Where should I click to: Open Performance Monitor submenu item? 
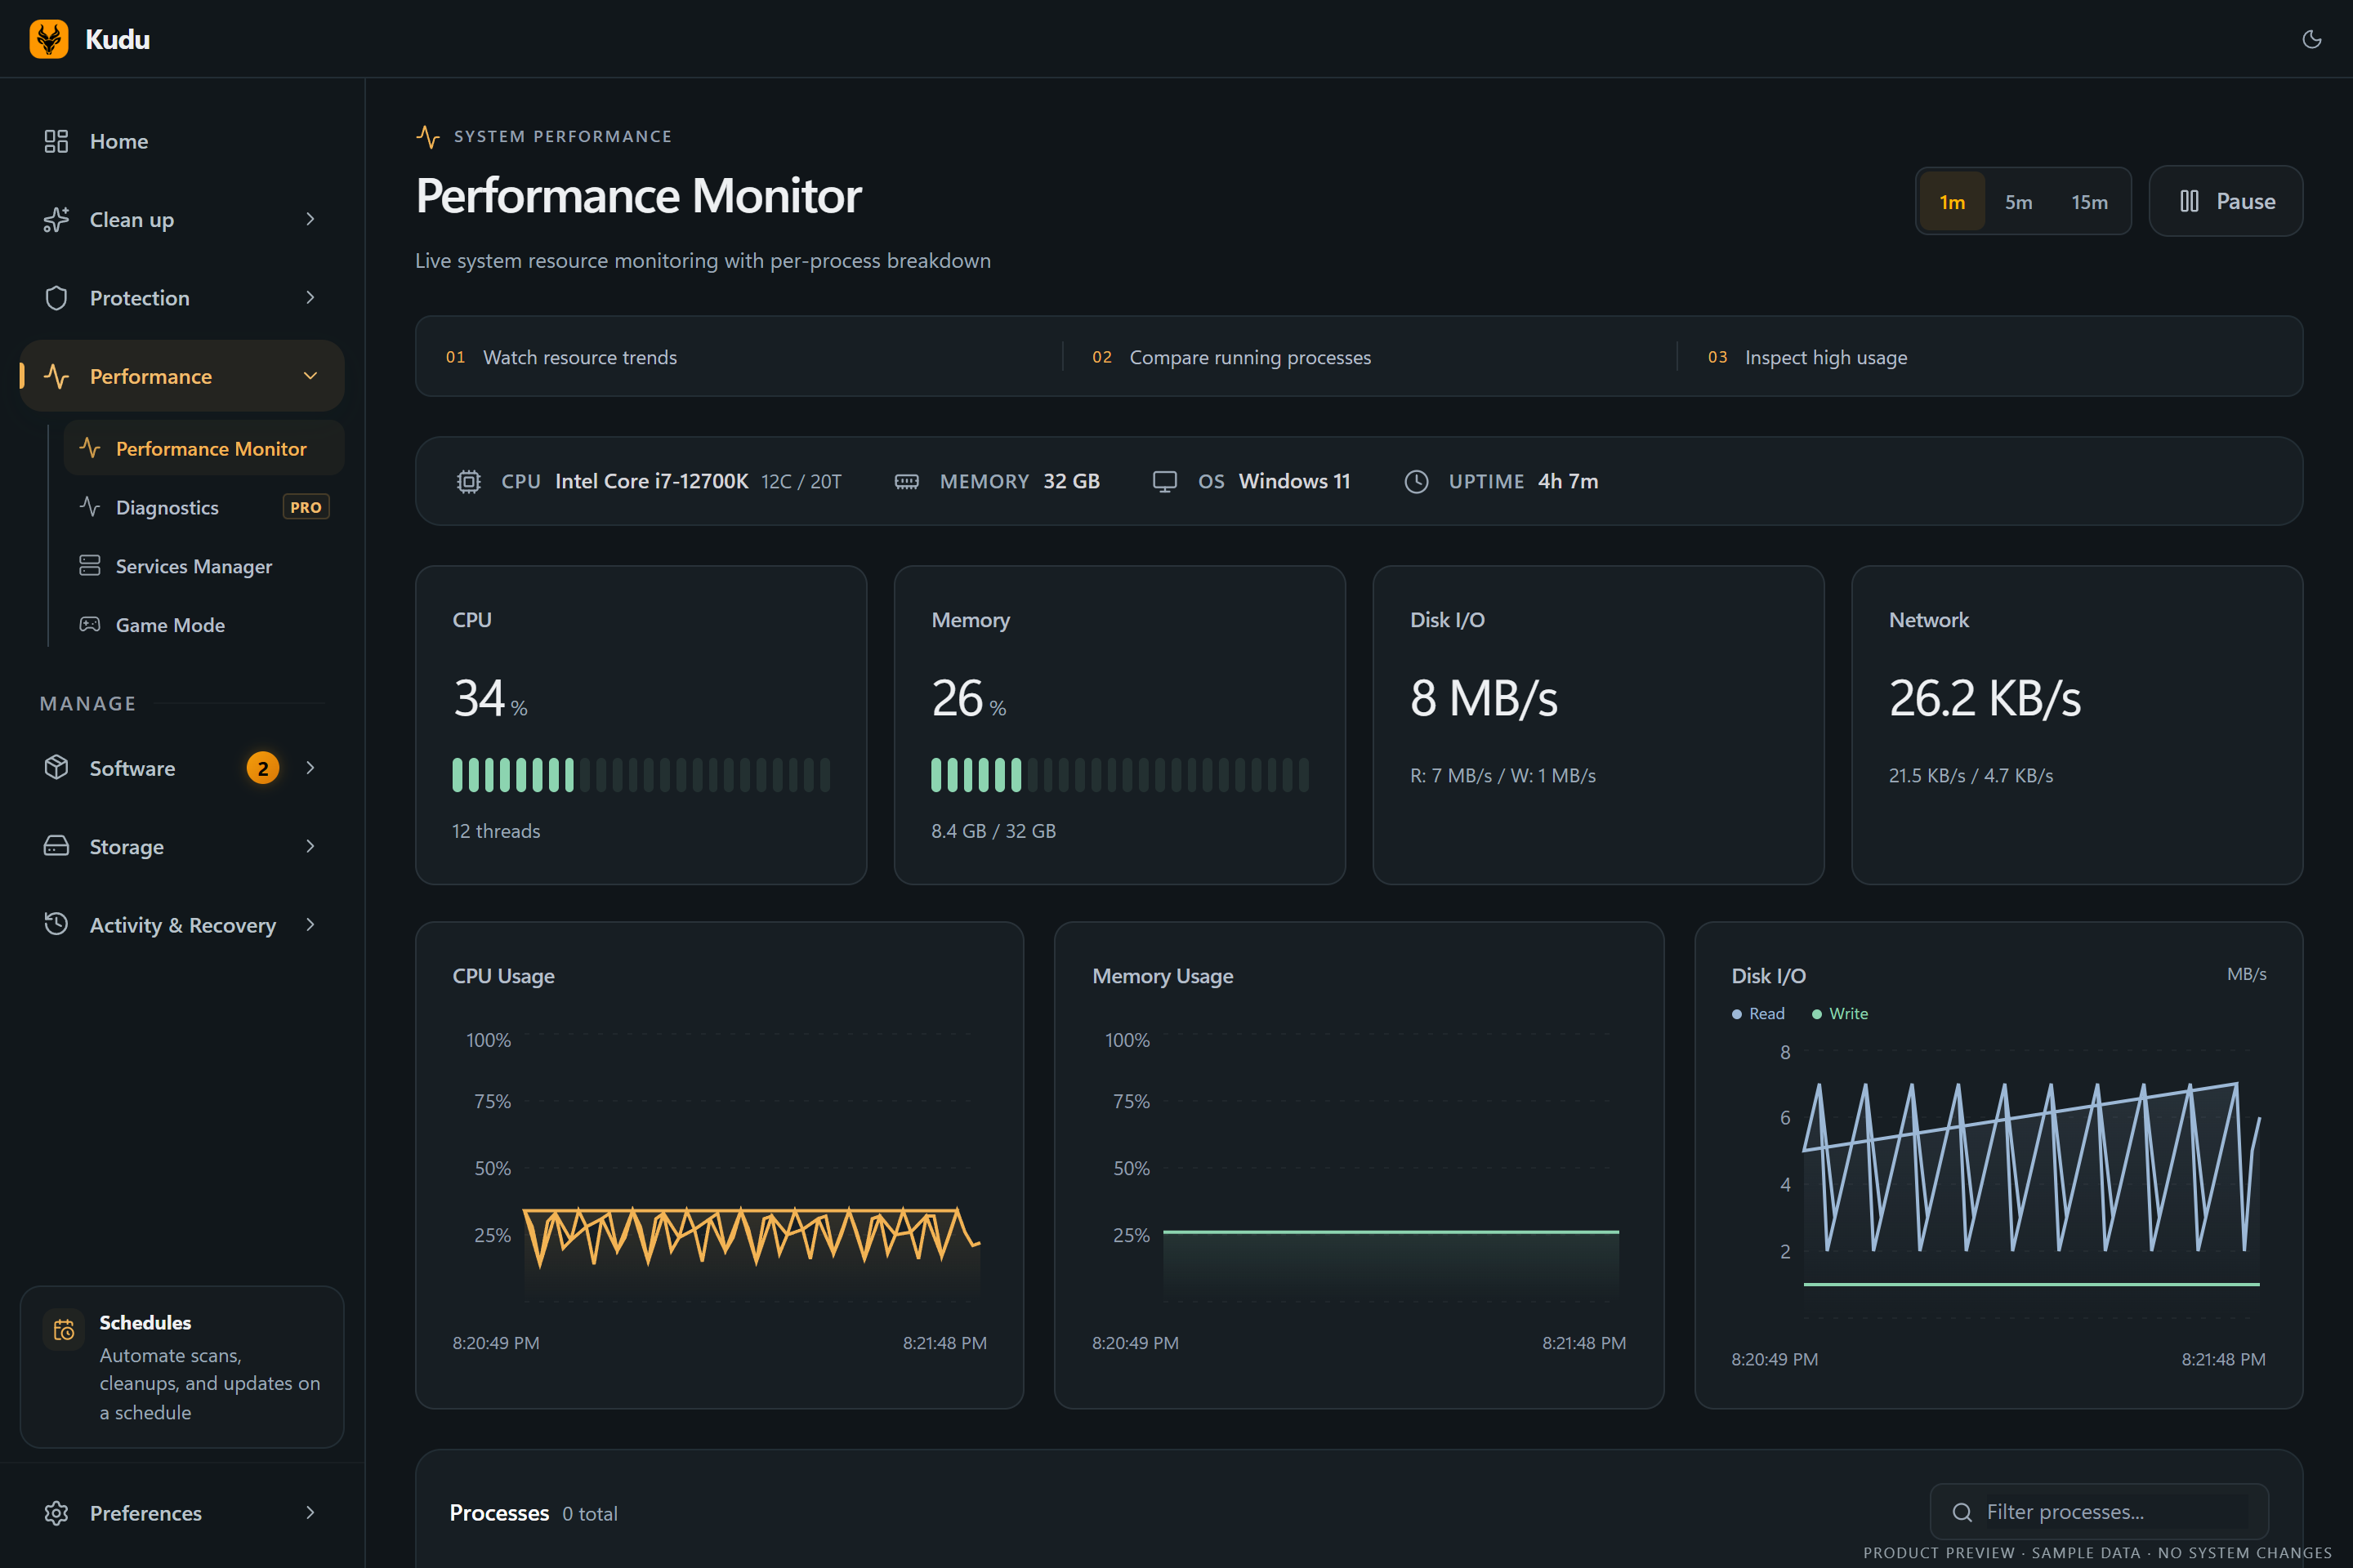point(204,448)
